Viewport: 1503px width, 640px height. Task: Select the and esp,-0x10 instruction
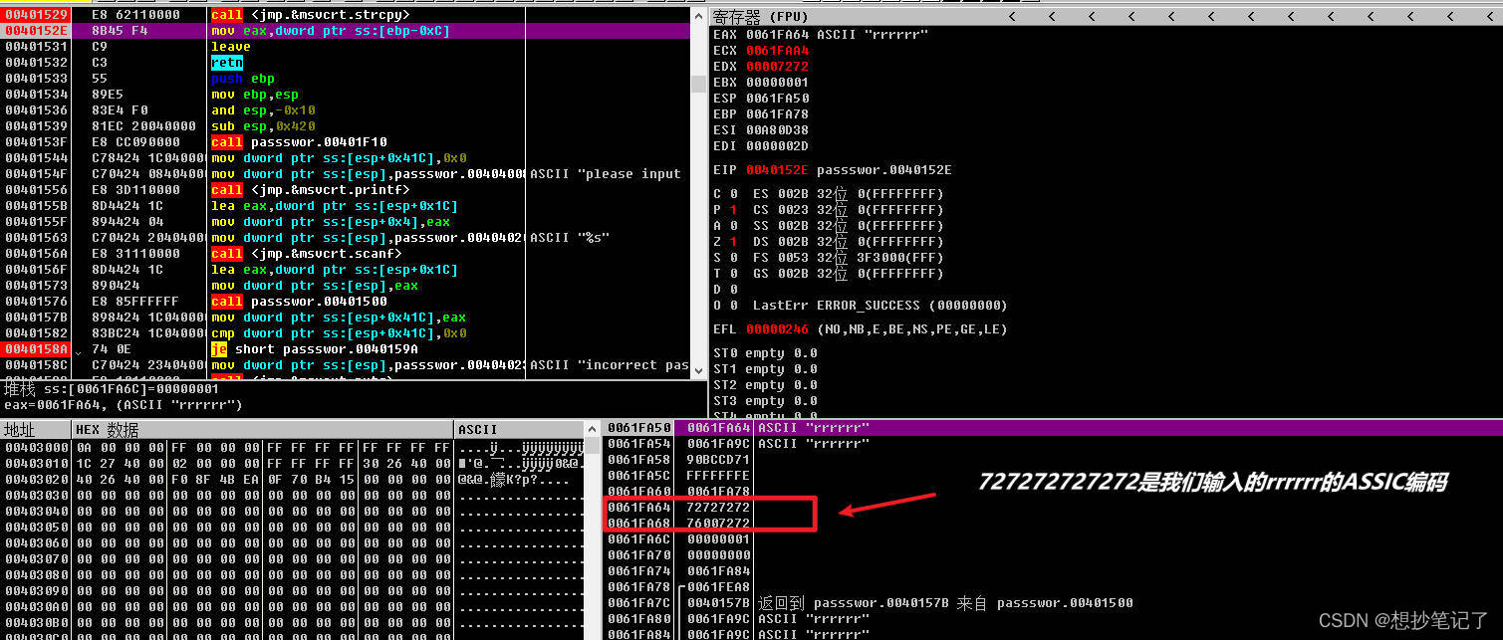click(x=262, y=110)
